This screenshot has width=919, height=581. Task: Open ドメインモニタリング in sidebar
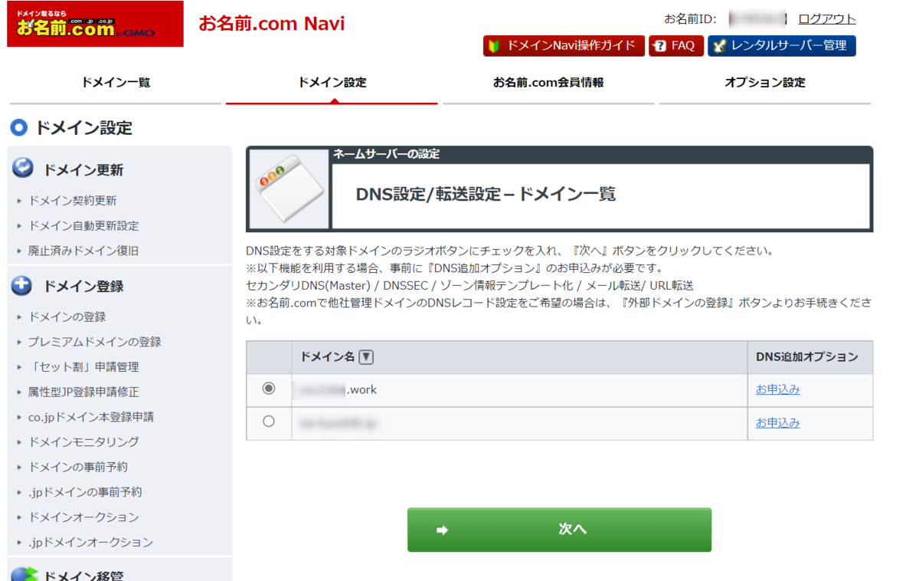pyautogui.click(x=83, y=442)
